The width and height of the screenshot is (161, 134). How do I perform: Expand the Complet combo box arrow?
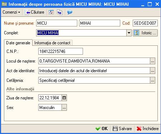129,33
